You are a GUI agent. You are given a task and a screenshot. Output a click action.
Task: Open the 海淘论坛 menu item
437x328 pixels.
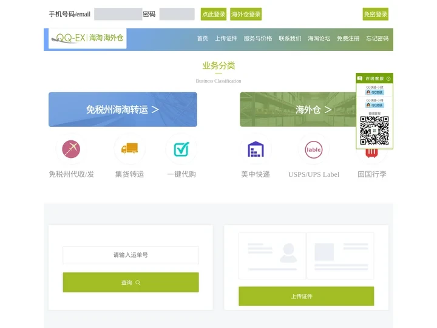click(319, 38)
